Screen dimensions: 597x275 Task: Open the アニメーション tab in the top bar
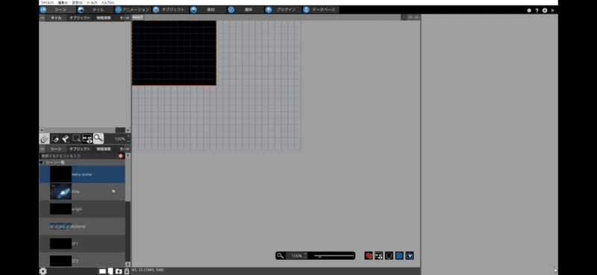pyautogui.click(x=133, y=10)
